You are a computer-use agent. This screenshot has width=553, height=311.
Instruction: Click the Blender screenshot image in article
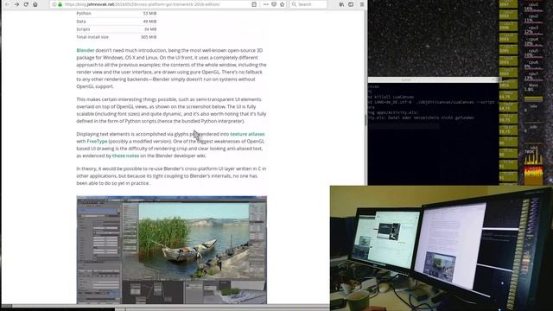(x=172, y=250)
